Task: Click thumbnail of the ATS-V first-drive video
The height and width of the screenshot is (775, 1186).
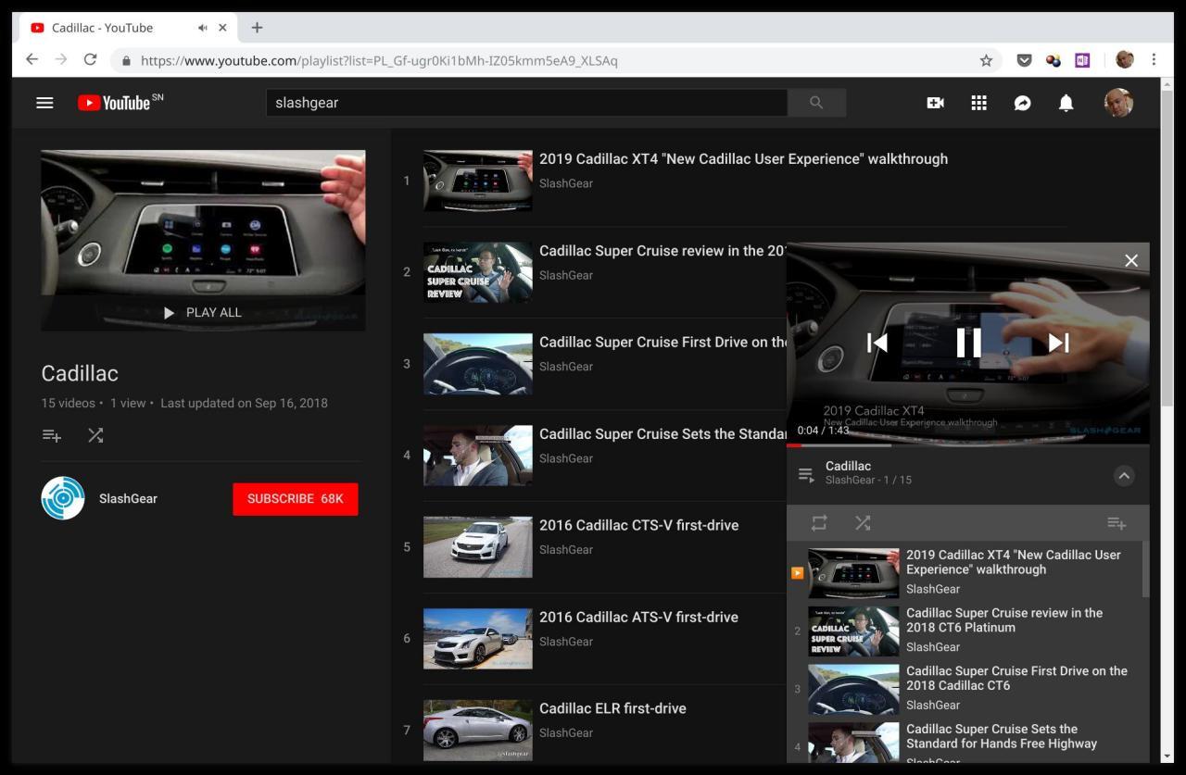Action: pos(478,639)
